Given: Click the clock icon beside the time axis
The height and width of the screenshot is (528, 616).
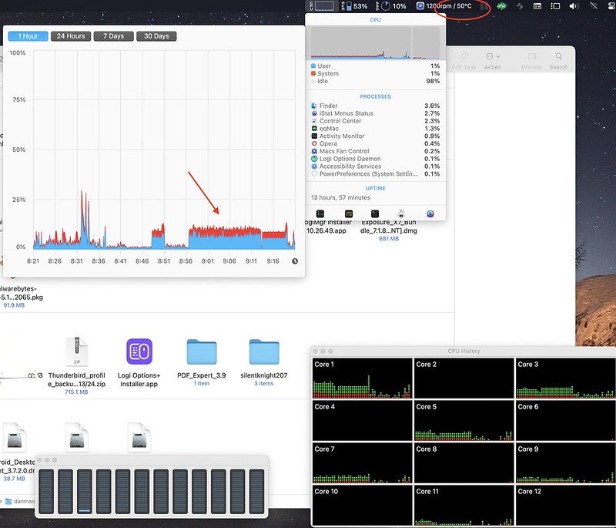Looking at the screenshot, I should point(295,261).
